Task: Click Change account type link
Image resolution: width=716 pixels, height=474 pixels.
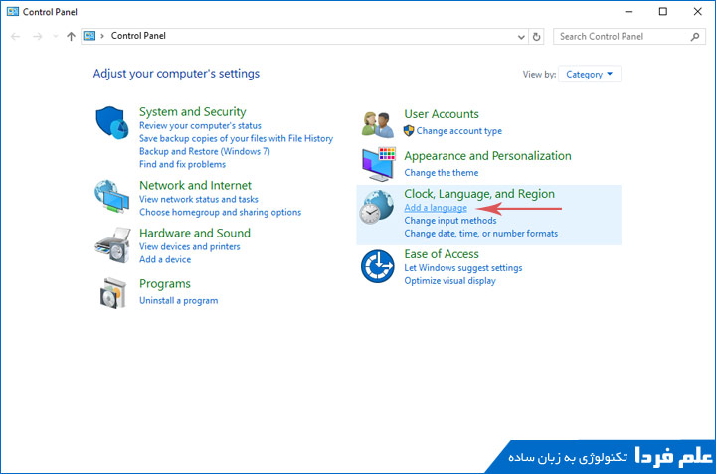Action: tap(458, 131)
